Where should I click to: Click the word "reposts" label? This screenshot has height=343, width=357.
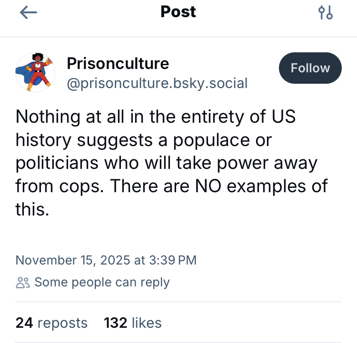[62, 323]
